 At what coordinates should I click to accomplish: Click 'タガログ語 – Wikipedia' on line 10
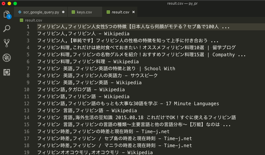point(96,89)
